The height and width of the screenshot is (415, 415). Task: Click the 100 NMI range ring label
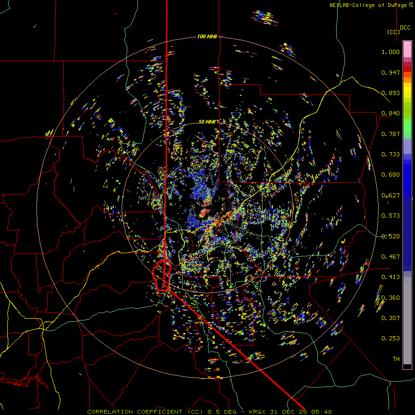click(x=207, y=36)
